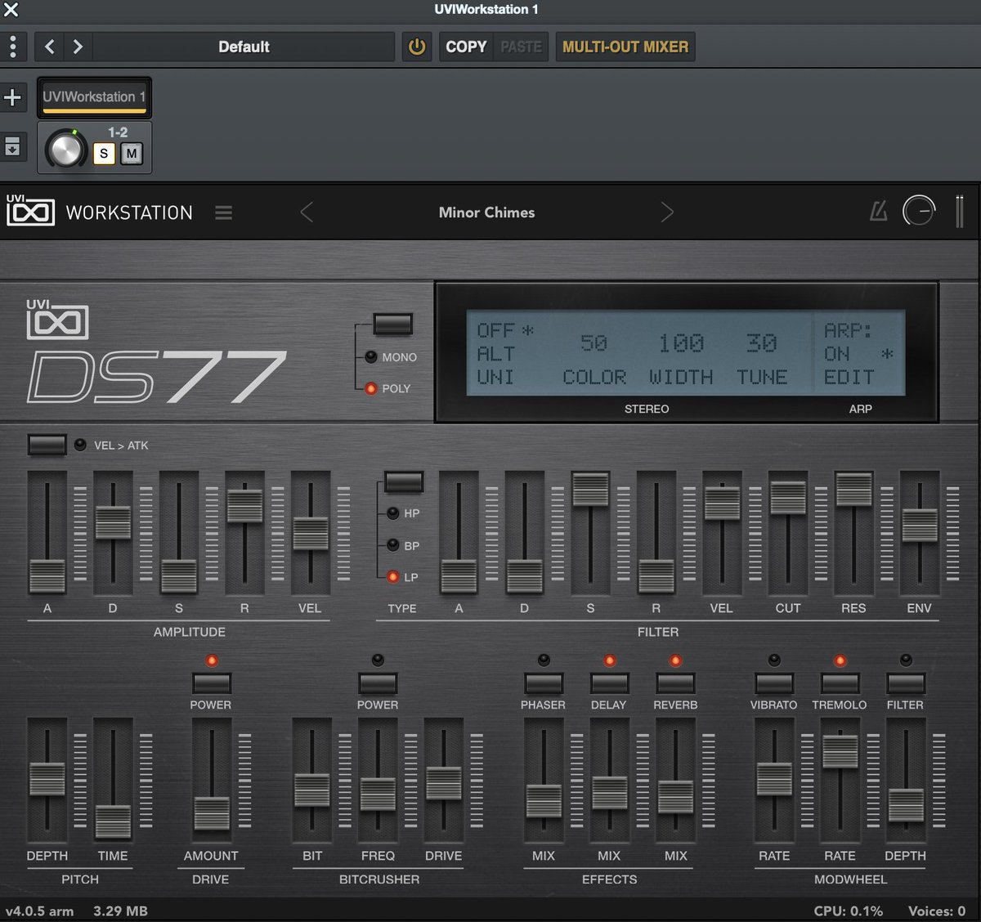
Task: Toggle the DELAY effect button
Action: click(x=609, y=683)
